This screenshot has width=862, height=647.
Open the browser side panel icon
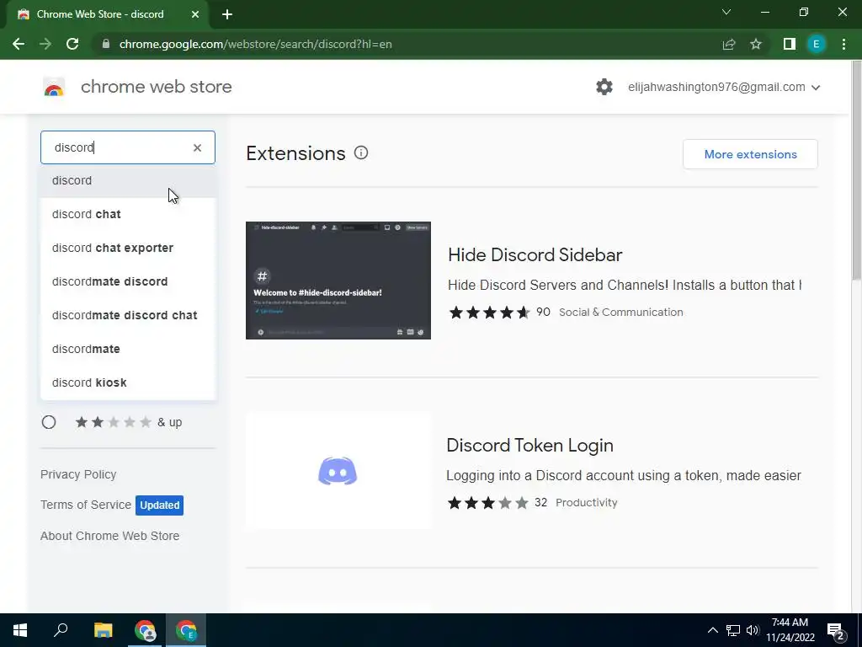[790, 44]
